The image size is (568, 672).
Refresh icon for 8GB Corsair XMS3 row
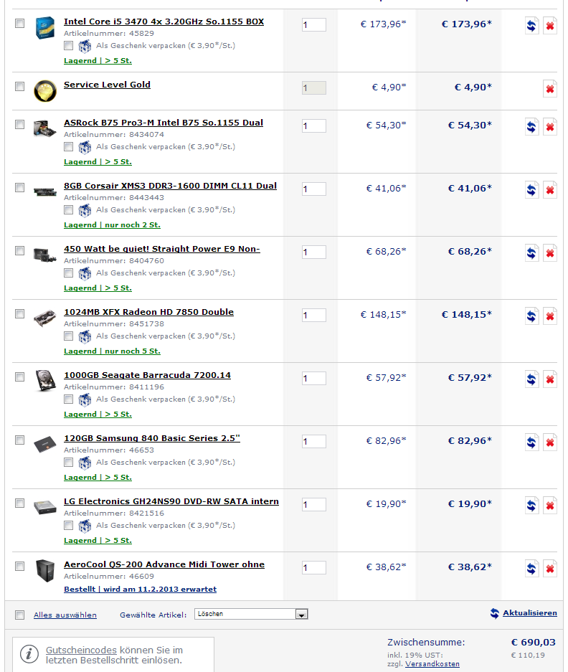531,190
